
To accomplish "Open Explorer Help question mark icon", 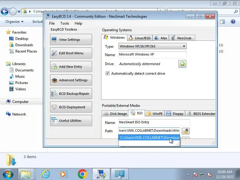I will 233,22.
